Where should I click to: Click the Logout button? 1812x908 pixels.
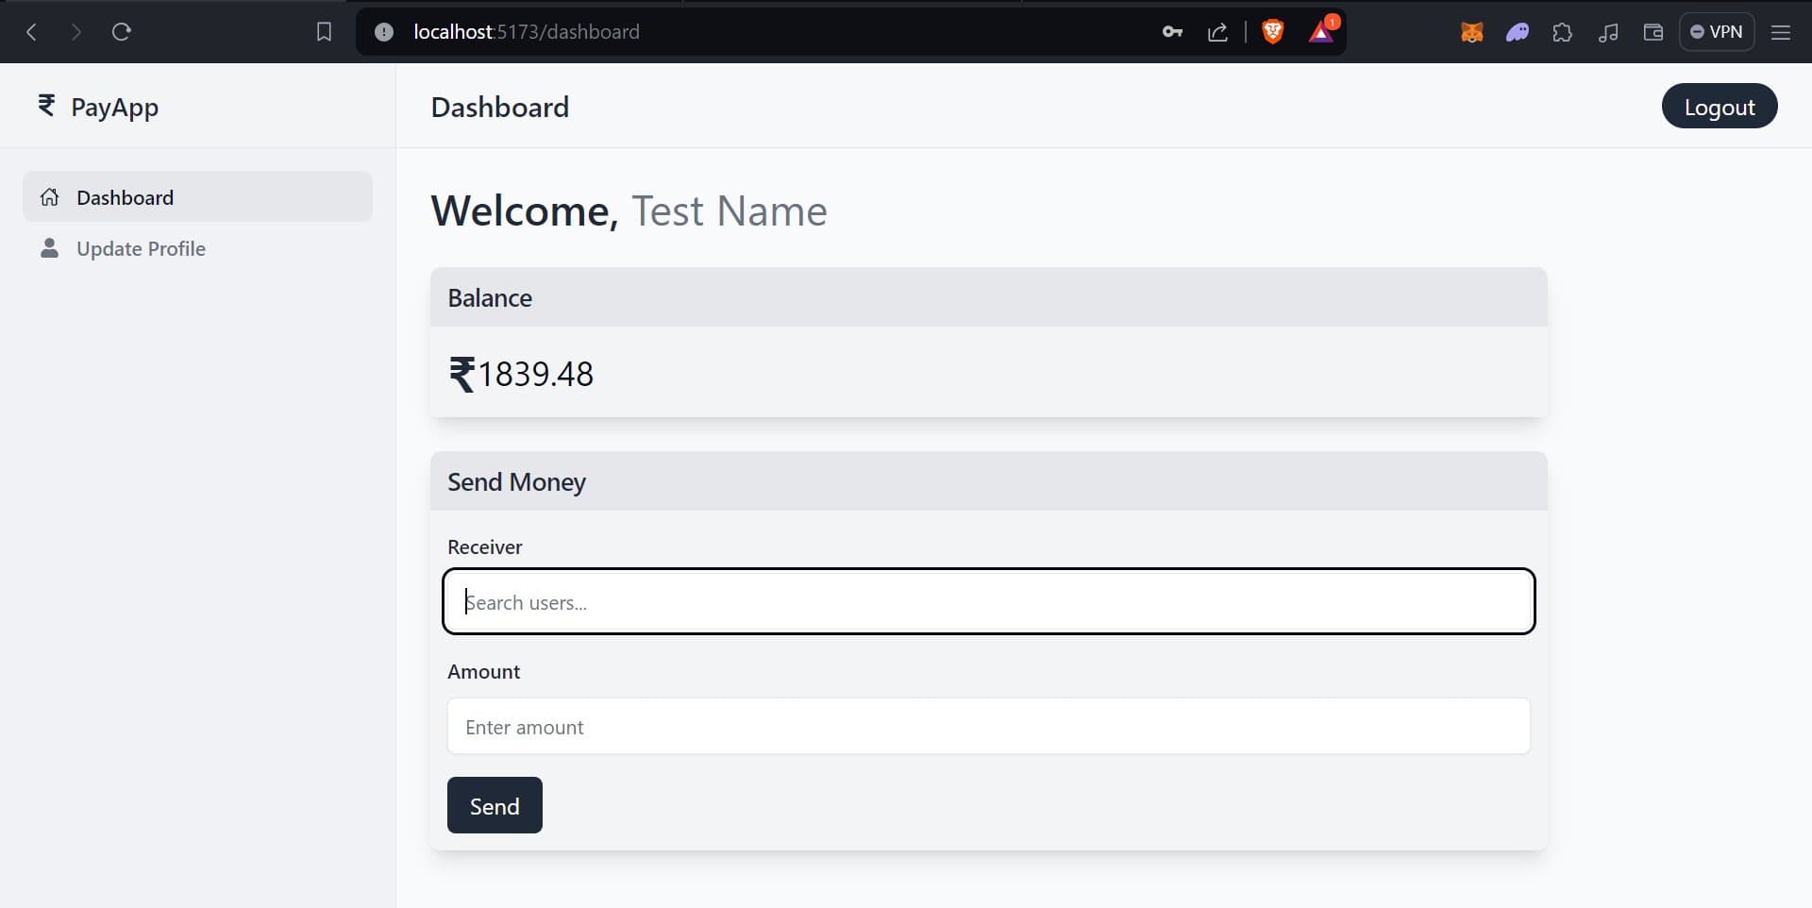click(x=1719, y=107)
